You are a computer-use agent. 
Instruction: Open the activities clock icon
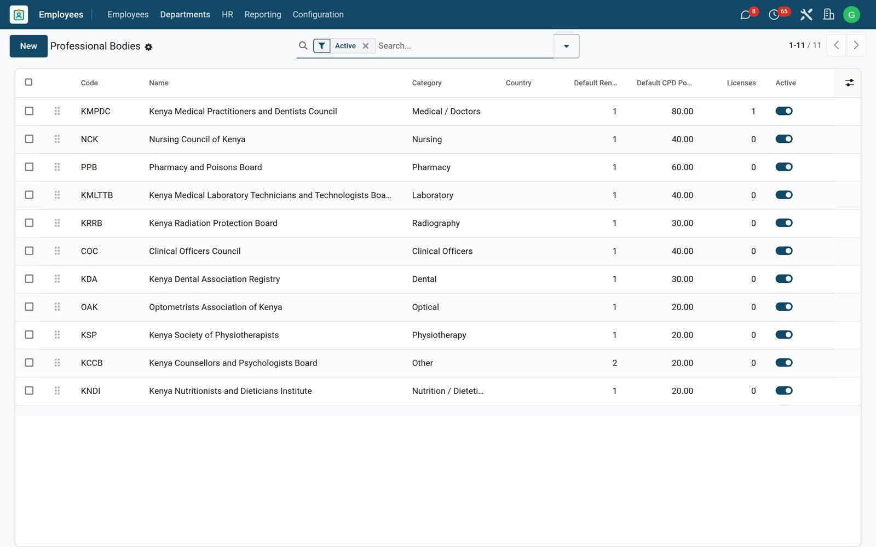(x=774, y=15)
